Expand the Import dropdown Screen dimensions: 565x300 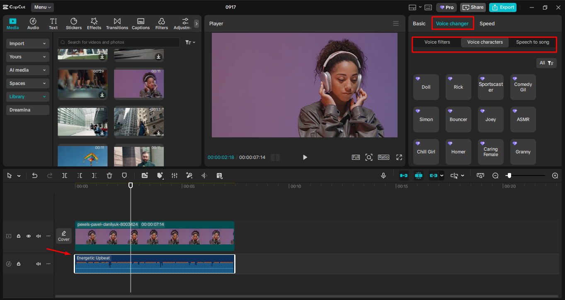point(27,43)
